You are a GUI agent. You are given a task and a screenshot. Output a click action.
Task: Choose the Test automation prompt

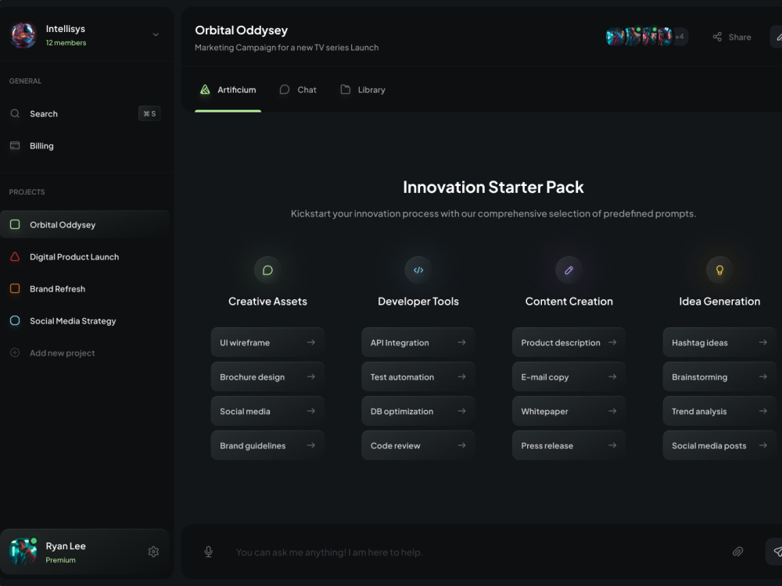click(418, 377)
